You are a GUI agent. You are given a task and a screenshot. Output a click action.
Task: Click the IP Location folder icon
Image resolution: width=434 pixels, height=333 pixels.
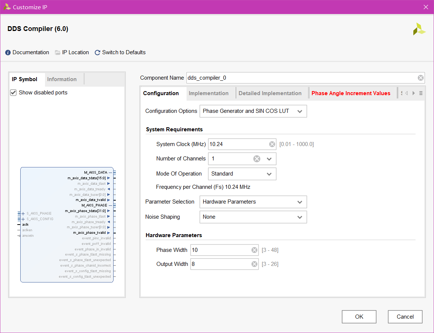click(x=58, y=53)
